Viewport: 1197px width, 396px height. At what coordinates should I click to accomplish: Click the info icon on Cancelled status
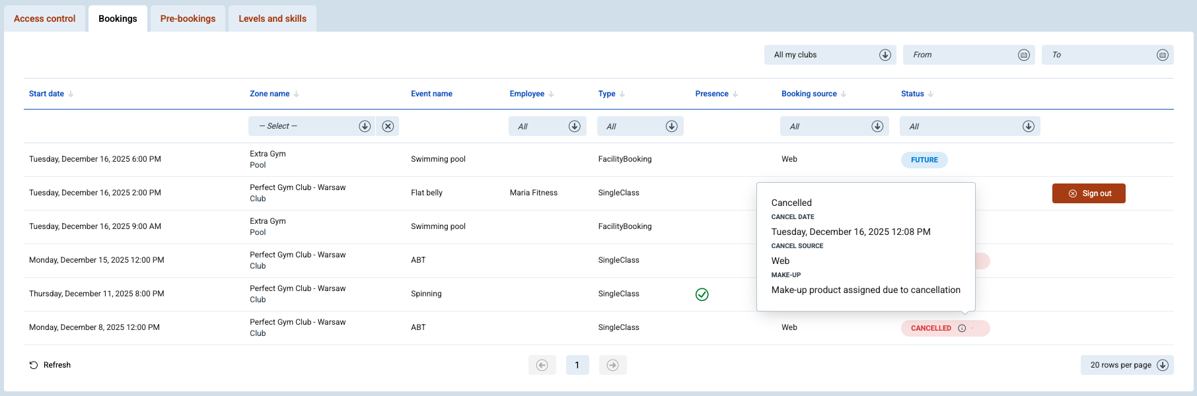click(962, 328)
